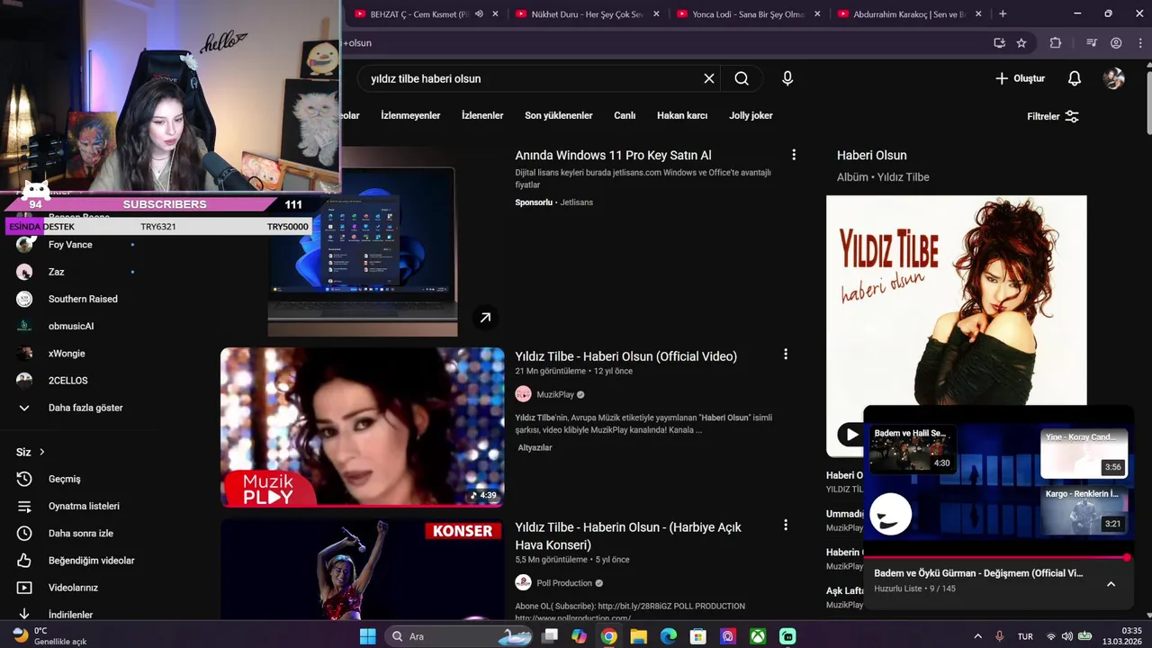Image resolution: width=1152 pixels, height=648 pixels.
Task: Select the İzlenenler filter chip
Action: tap(482, 115)
